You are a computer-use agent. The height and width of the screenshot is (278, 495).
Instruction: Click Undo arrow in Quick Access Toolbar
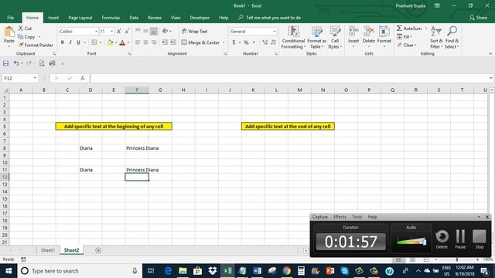(15, 63)
